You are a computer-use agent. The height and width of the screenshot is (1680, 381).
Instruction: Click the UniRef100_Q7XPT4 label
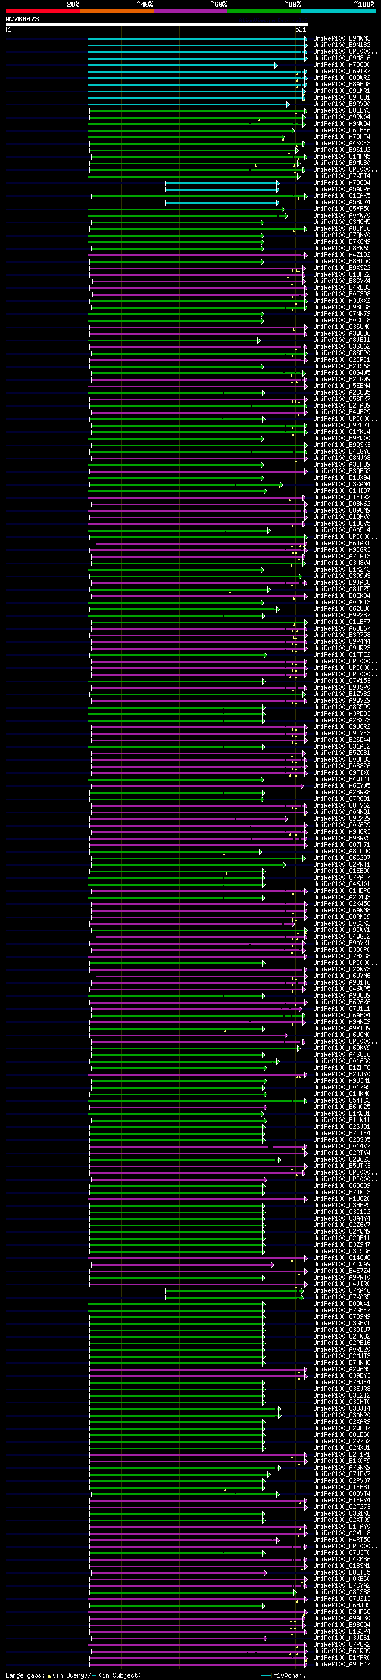[342, 176]
